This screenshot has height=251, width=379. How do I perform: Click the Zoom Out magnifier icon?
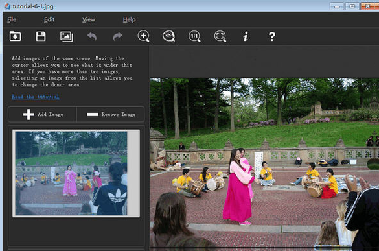[x=168, y=36]
